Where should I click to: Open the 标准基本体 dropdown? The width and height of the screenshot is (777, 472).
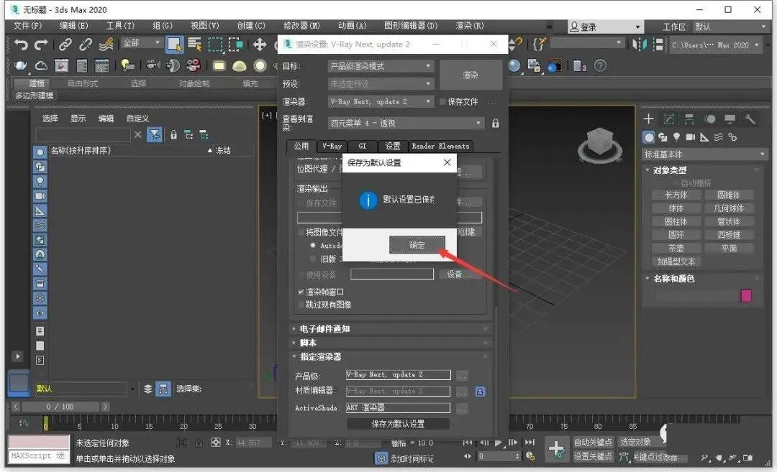(704, 154)
